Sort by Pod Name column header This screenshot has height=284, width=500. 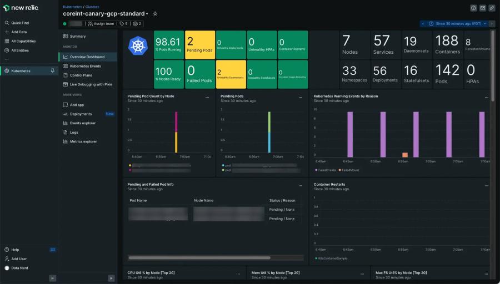138,201
